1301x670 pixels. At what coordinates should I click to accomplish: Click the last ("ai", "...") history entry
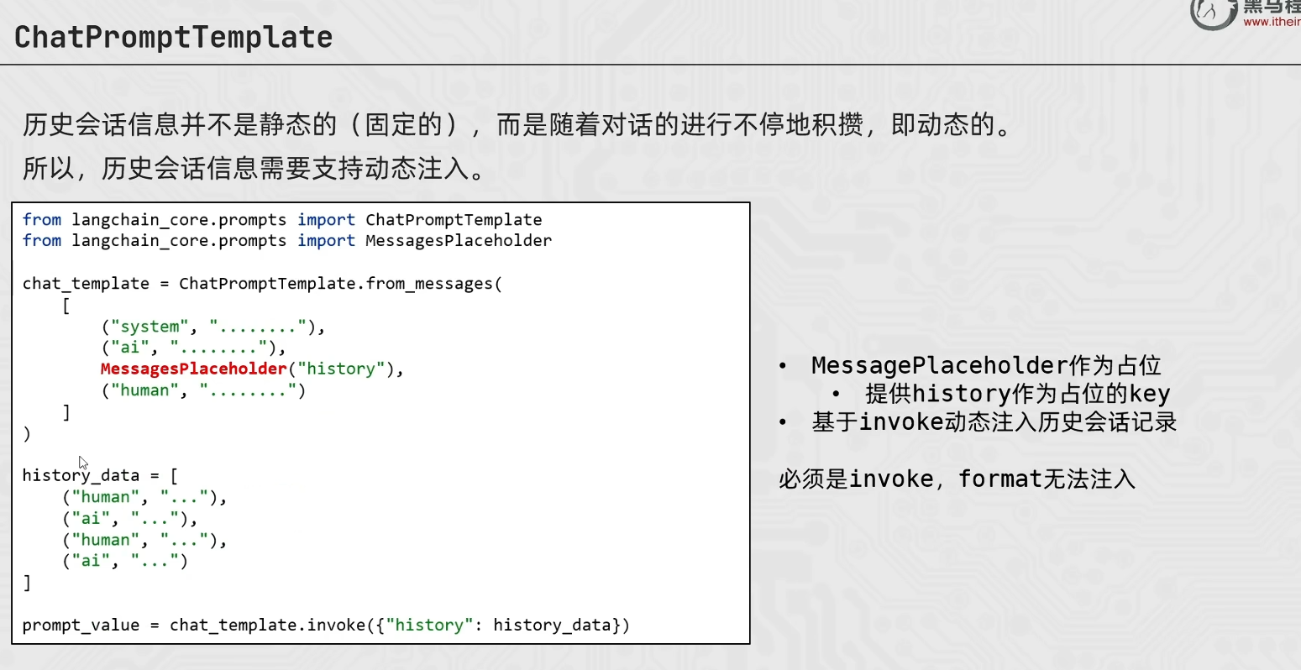click(x=125, y=561)
